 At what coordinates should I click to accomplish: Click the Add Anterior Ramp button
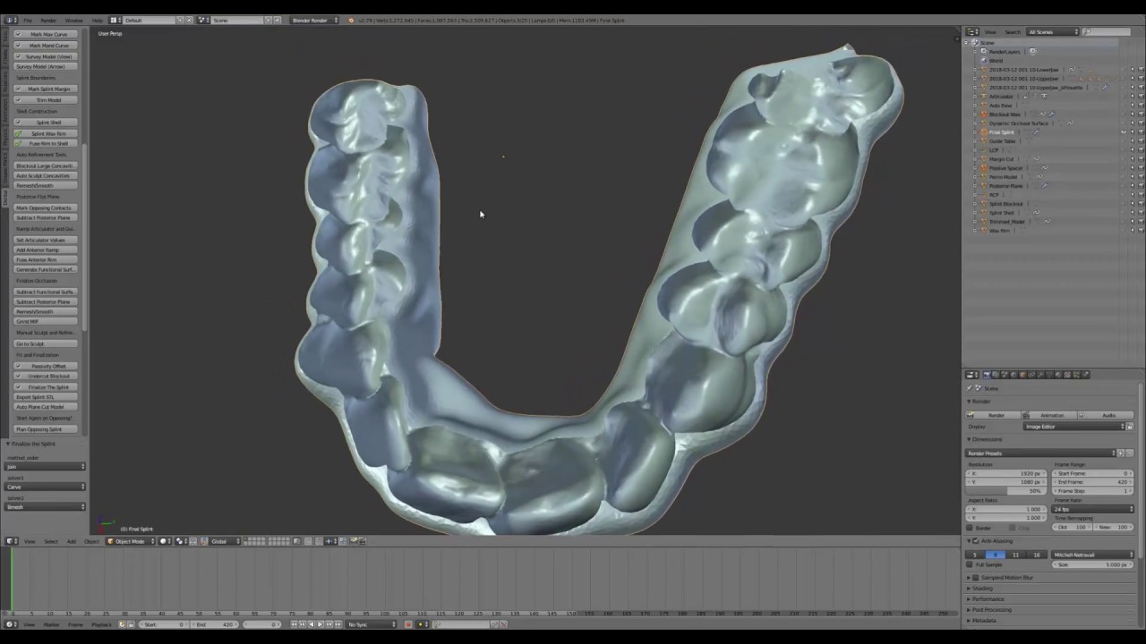46,250
